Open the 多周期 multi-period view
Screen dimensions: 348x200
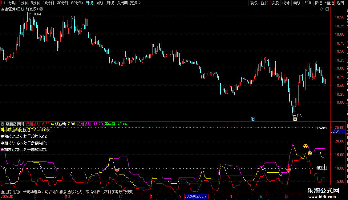click(122, 3)
